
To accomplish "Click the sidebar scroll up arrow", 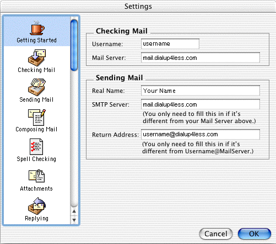I will coord(74,211).
